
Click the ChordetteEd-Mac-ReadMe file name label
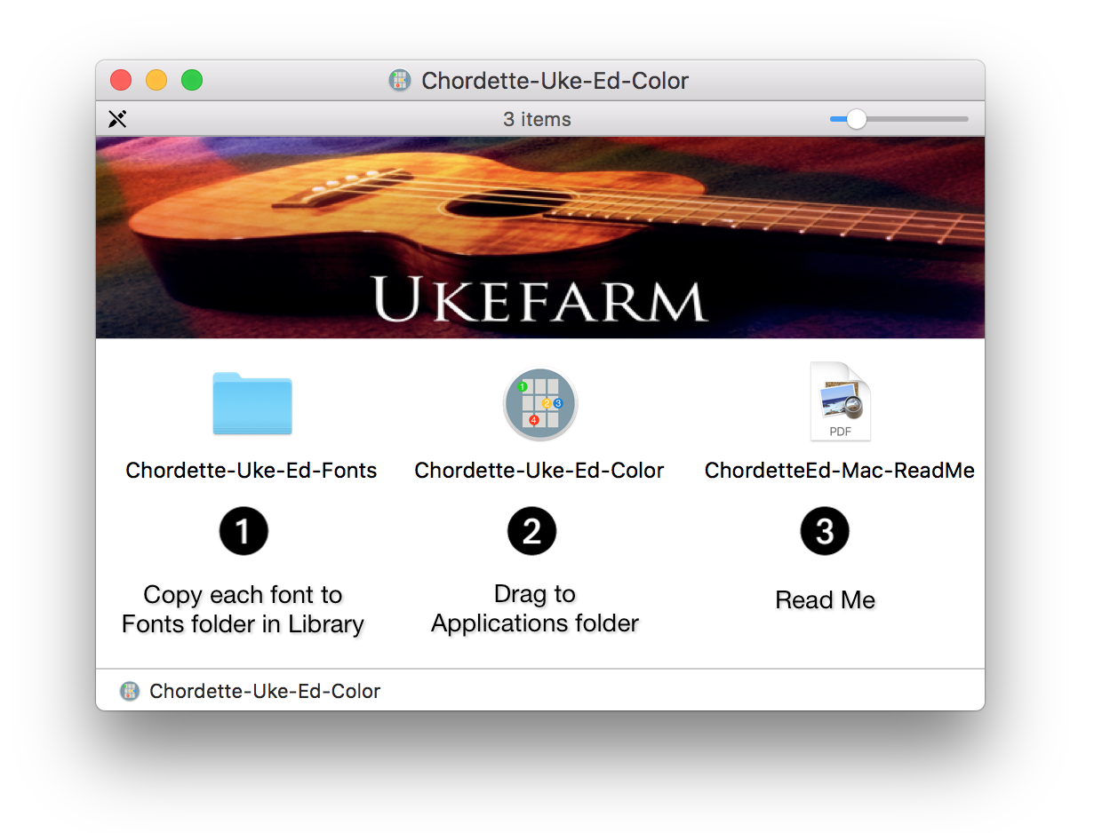coord(840,471)
